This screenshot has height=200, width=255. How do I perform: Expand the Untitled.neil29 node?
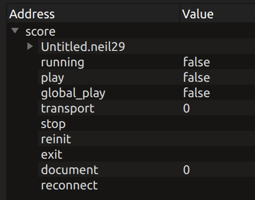(x=30, y=46)
